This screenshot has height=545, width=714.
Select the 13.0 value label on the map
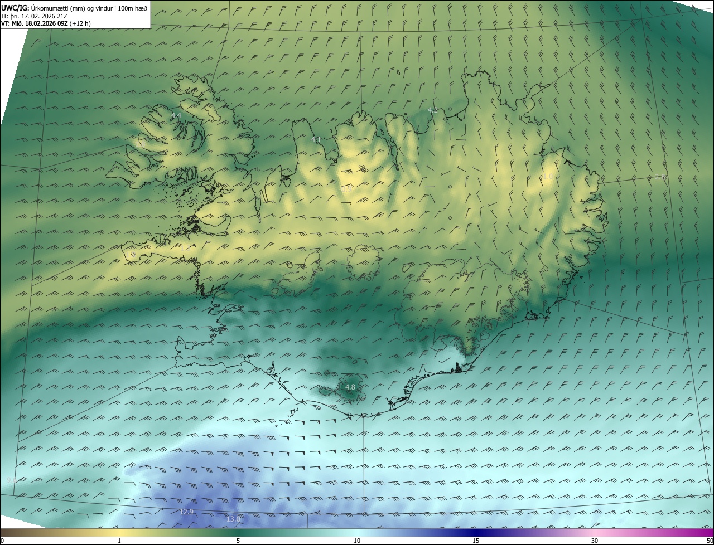[x=233, y=519]
